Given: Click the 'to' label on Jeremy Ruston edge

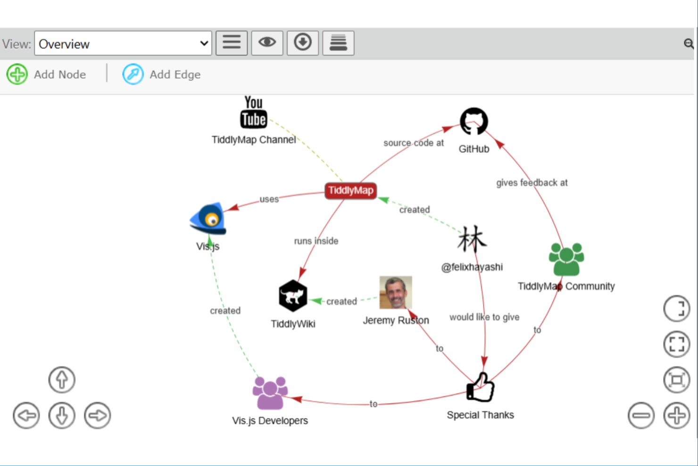Looking at the screenshot, I should [440, 348].
